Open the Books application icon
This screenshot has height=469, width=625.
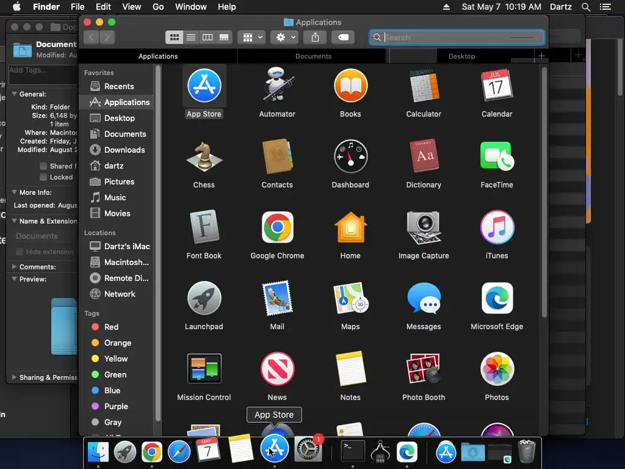click(350, 85)
